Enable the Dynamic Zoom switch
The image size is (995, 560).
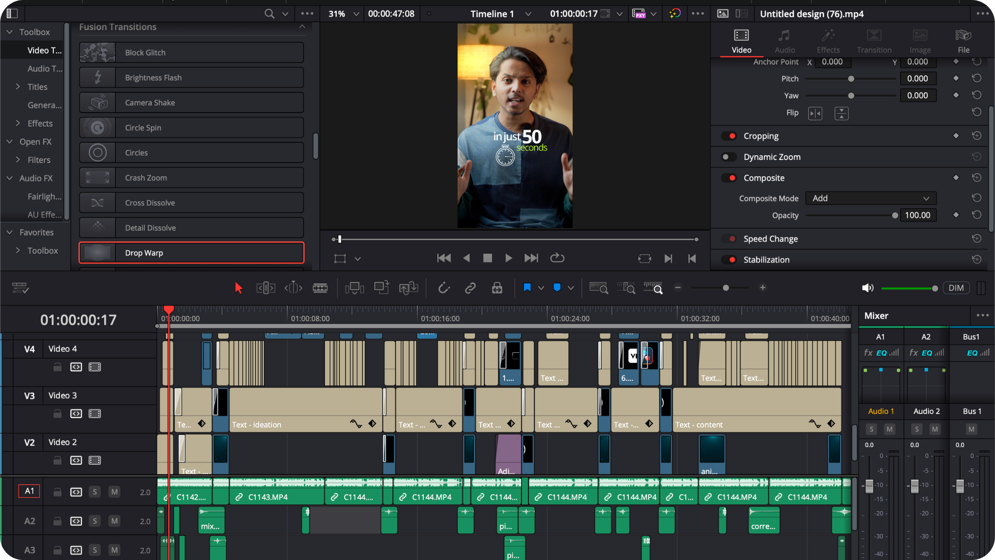(x=730, y=157)
